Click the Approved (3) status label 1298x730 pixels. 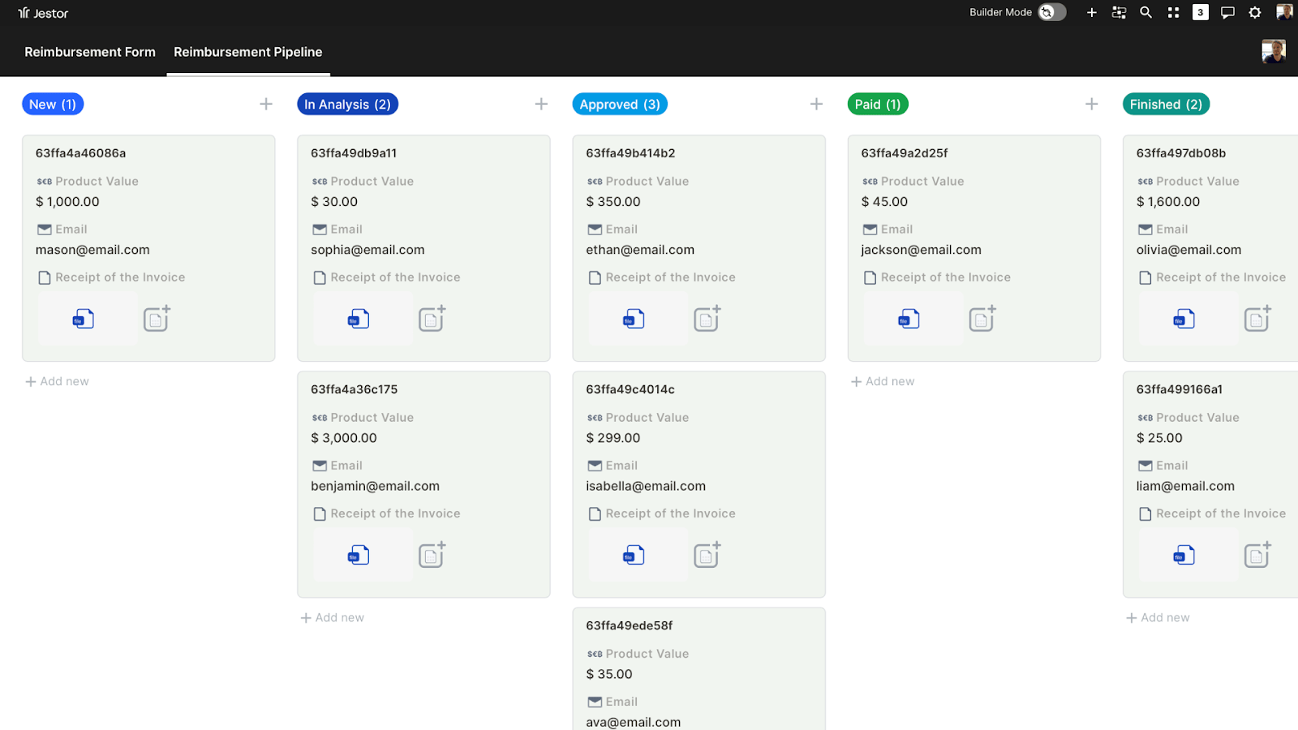(x=620, y=104)
